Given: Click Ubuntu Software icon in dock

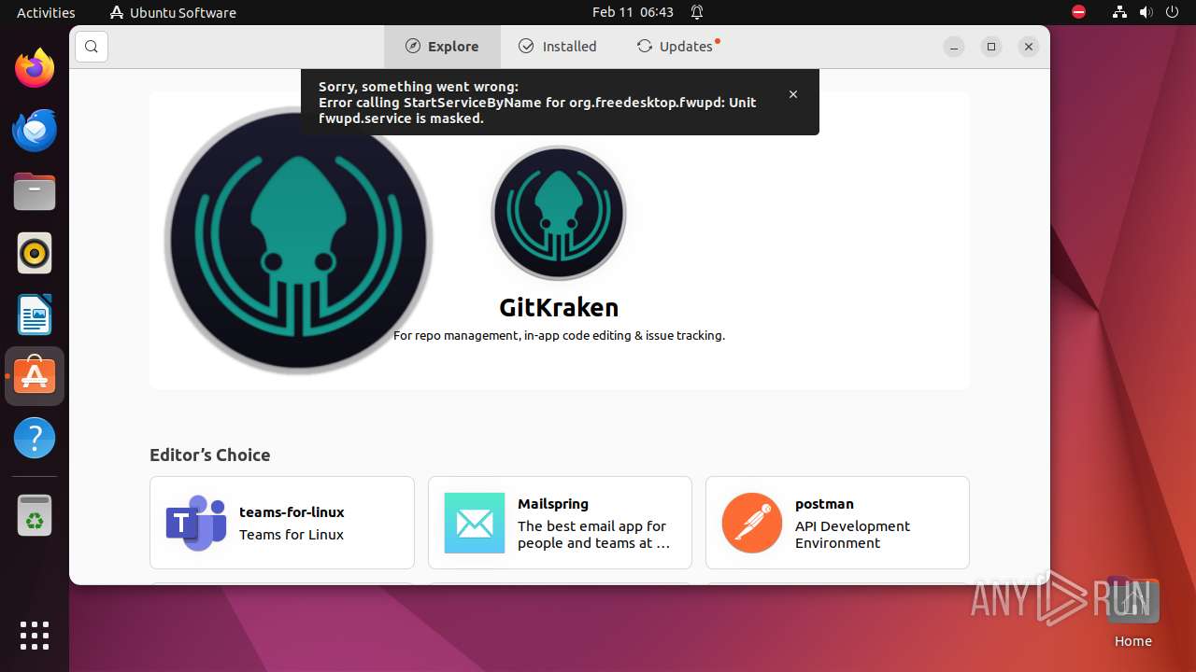Looking at the screenshot, I should coord(35,376).
